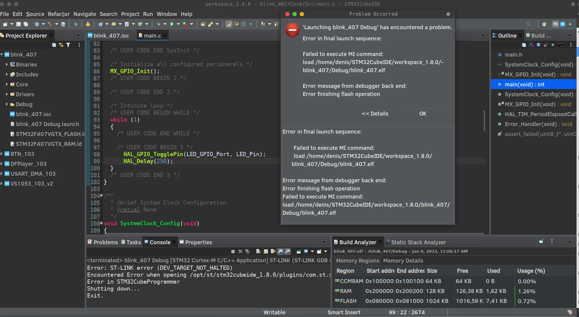Select STM32F407VGTX_RAM.ld file
This screenshot has height=317, width=579.
tap(46, 144)
